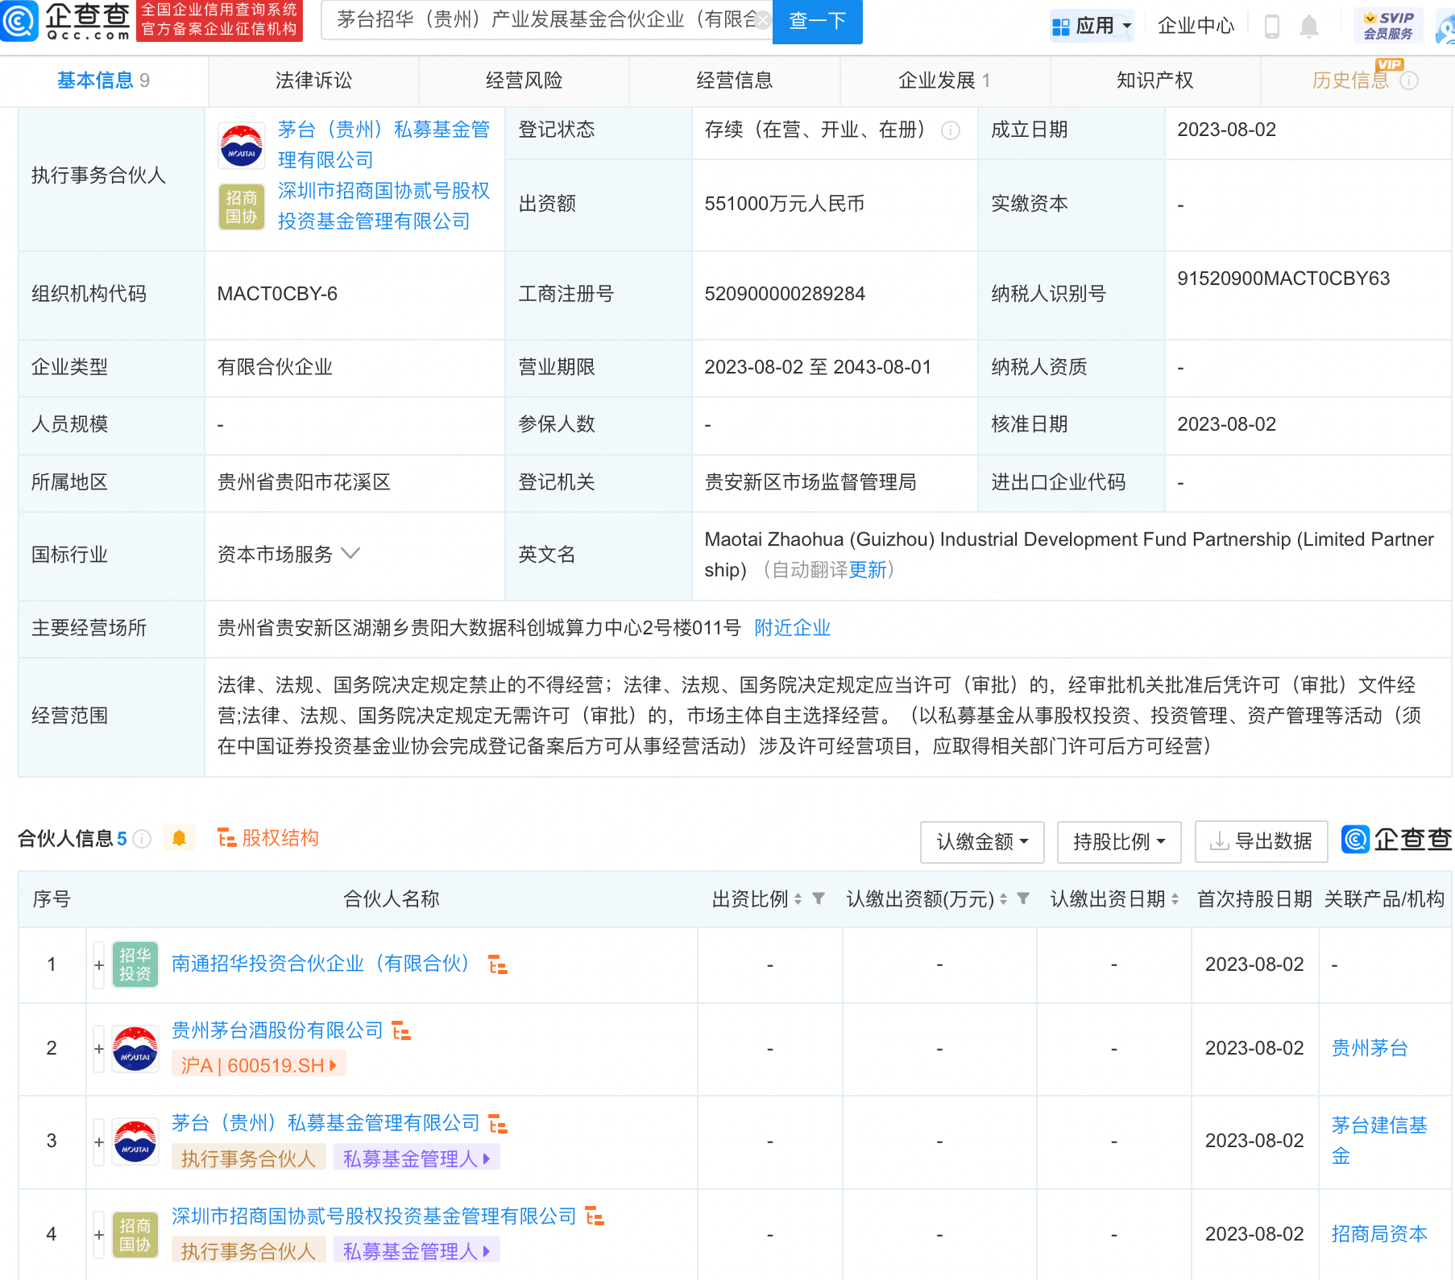The width and height of the screenshot is (1455, 1280).
Task: Expand the 资本市场服务 industry chevron
Action: pos(350,554)
